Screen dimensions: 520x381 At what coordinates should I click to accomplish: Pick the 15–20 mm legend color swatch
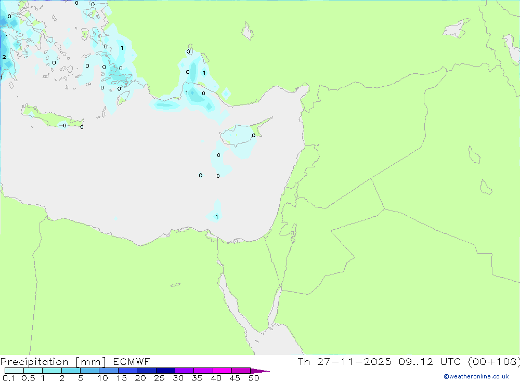pyautogui.click(x=127, y=371)
